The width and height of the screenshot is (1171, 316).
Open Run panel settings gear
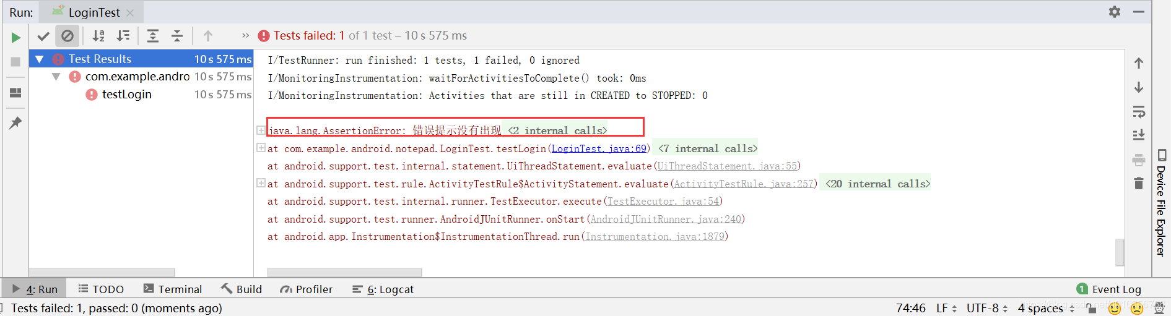(x=1115, y=12)
